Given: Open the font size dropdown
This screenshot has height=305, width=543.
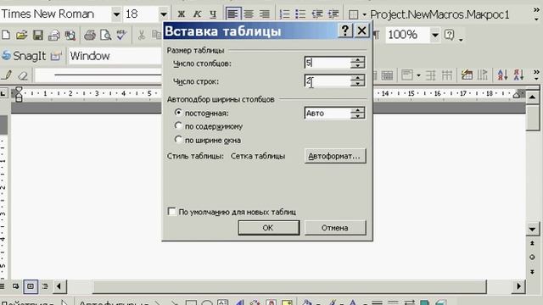Looking at the screenshot, I should 164,14.
